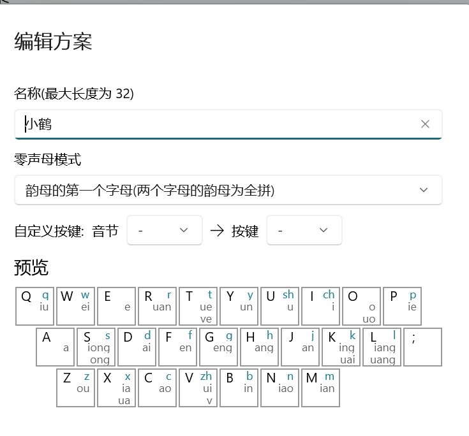Viewport: 469px width, 436px height.
Task: Click the Q key in preview
Action: tap(34, 306)
